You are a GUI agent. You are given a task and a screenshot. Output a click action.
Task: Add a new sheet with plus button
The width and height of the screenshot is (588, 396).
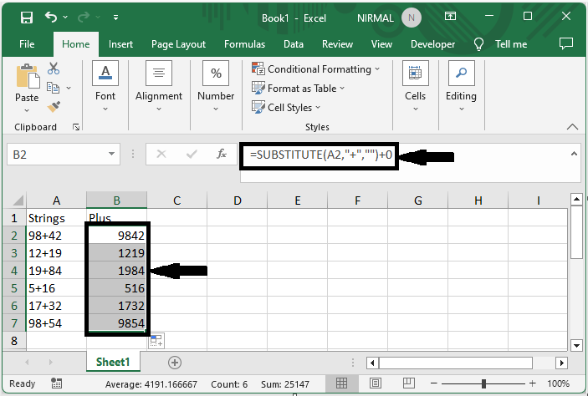coord(175,363)
